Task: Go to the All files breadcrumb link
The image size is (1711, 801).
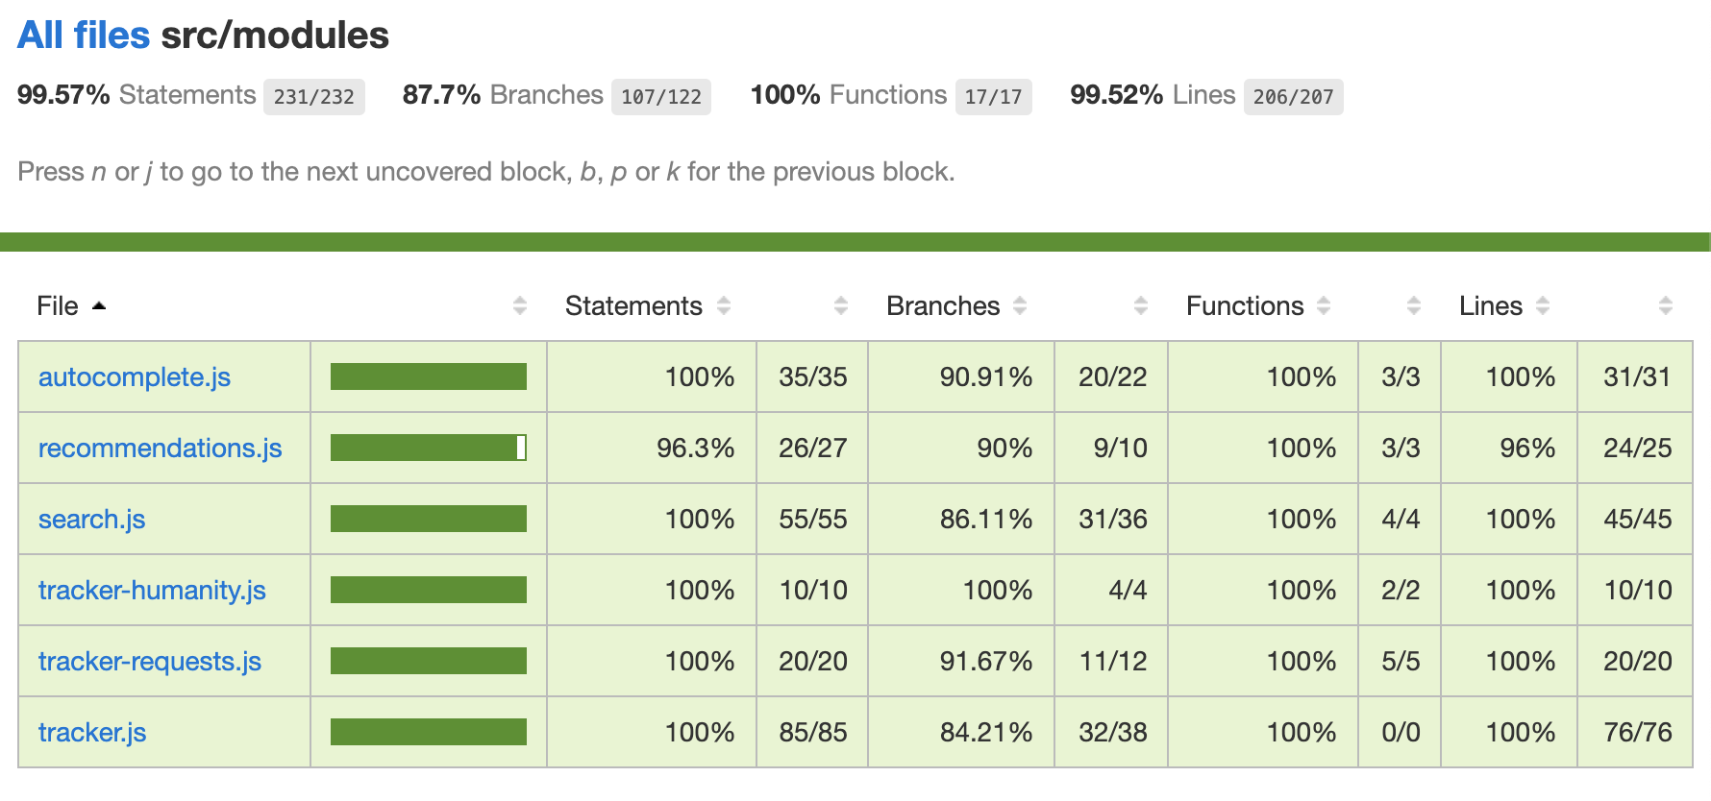Action: [84, 36]
